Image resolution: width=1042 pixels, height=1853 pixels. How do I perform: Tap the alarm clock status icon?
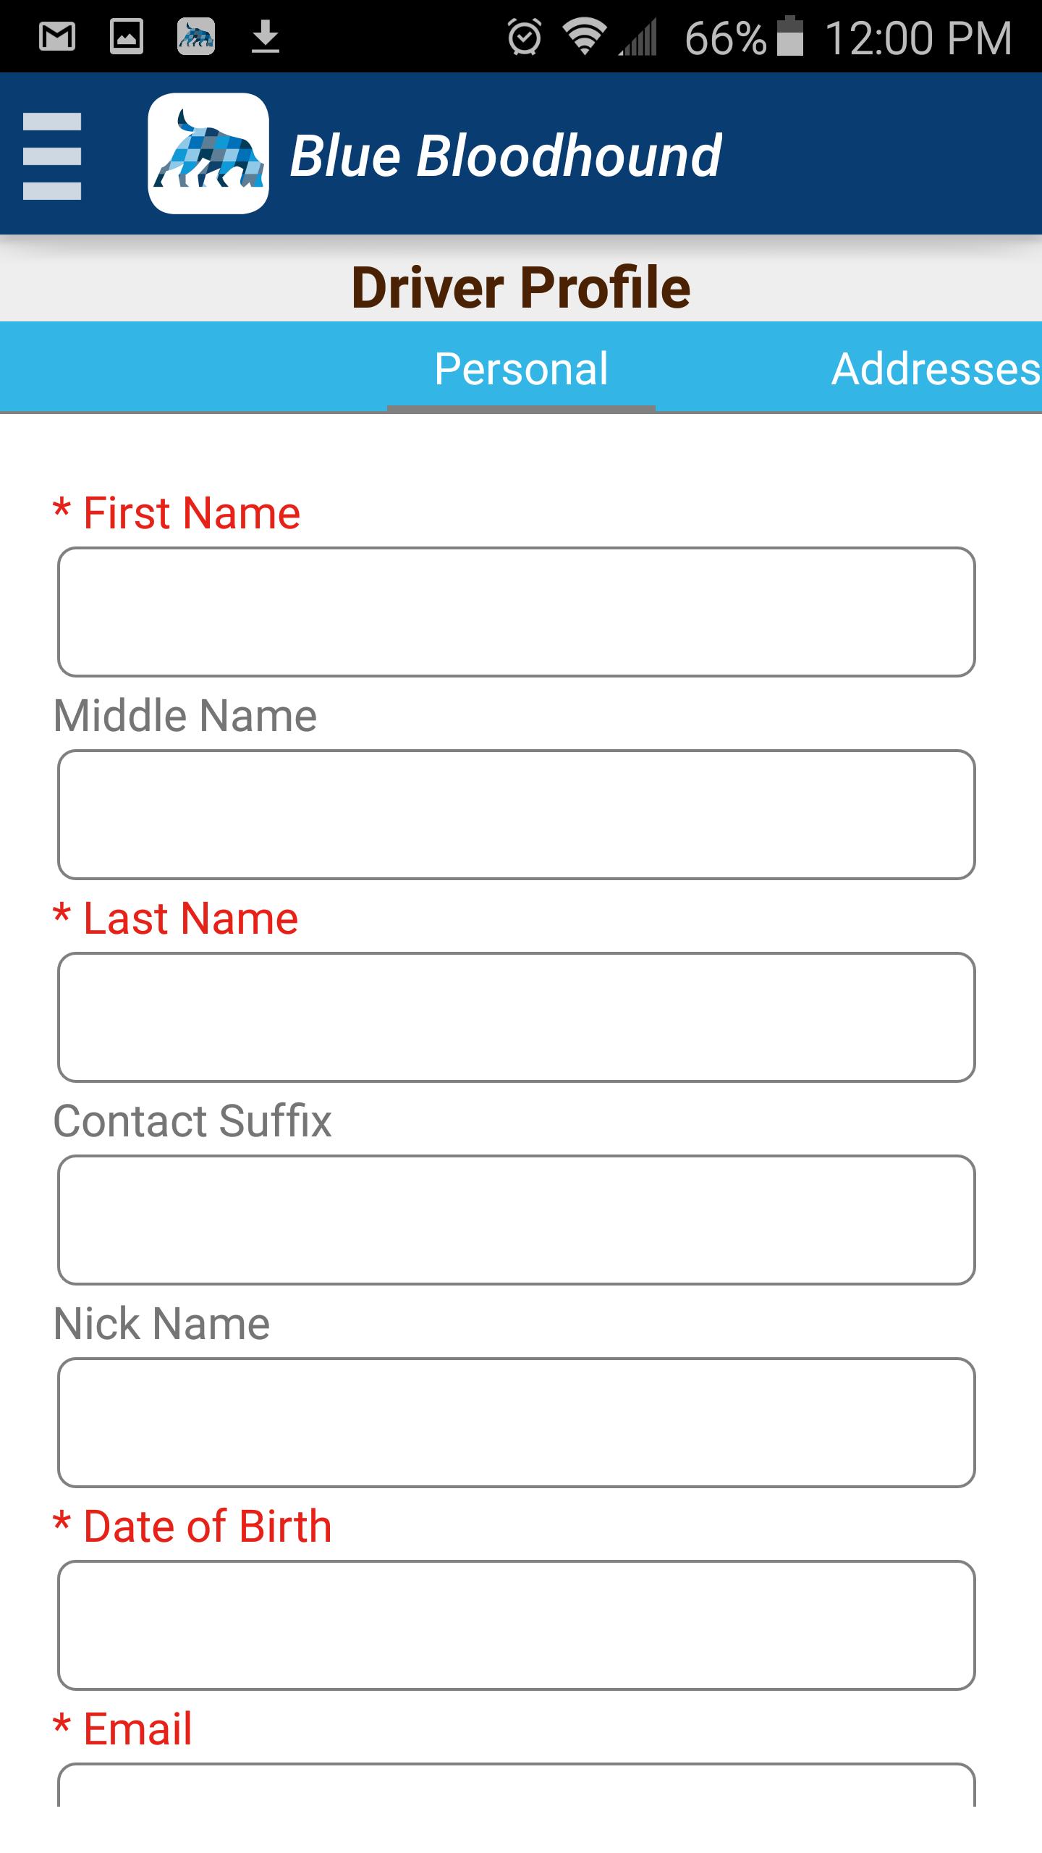(524, 37)
